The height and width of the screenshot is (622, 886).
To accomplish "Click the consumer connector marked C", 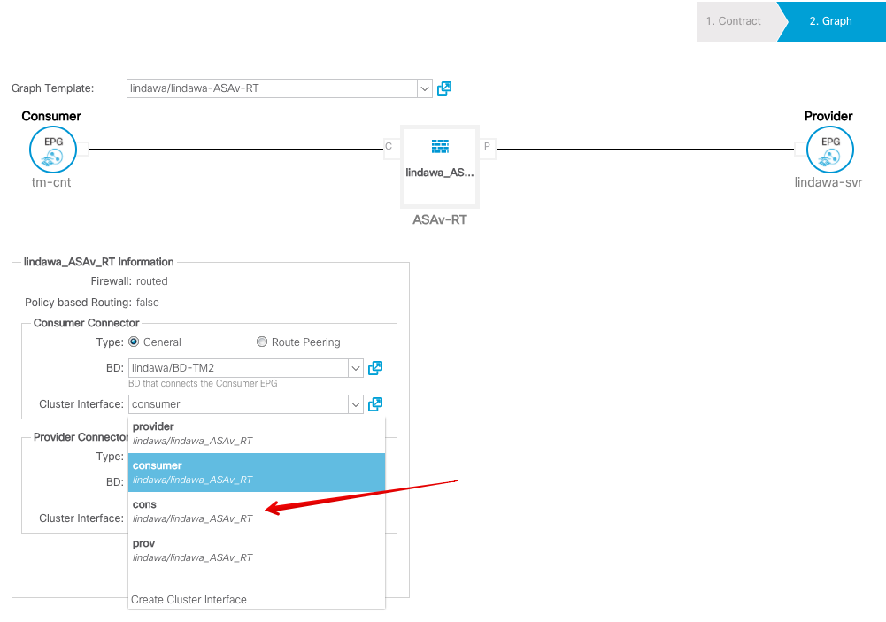I will pos(387,147).
